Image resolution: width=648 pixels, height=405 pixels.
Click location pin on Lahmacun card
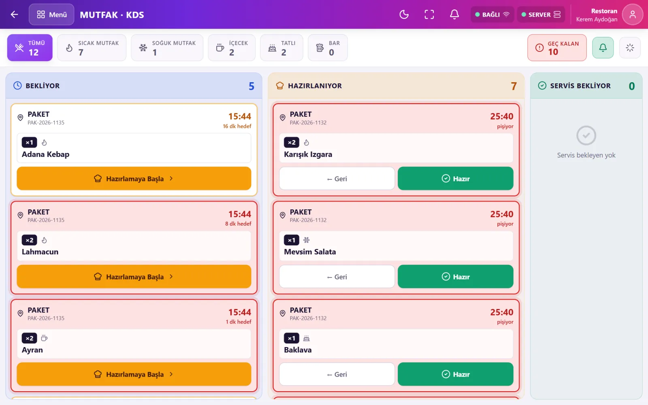pyautogui.click(x=20, y=215)
